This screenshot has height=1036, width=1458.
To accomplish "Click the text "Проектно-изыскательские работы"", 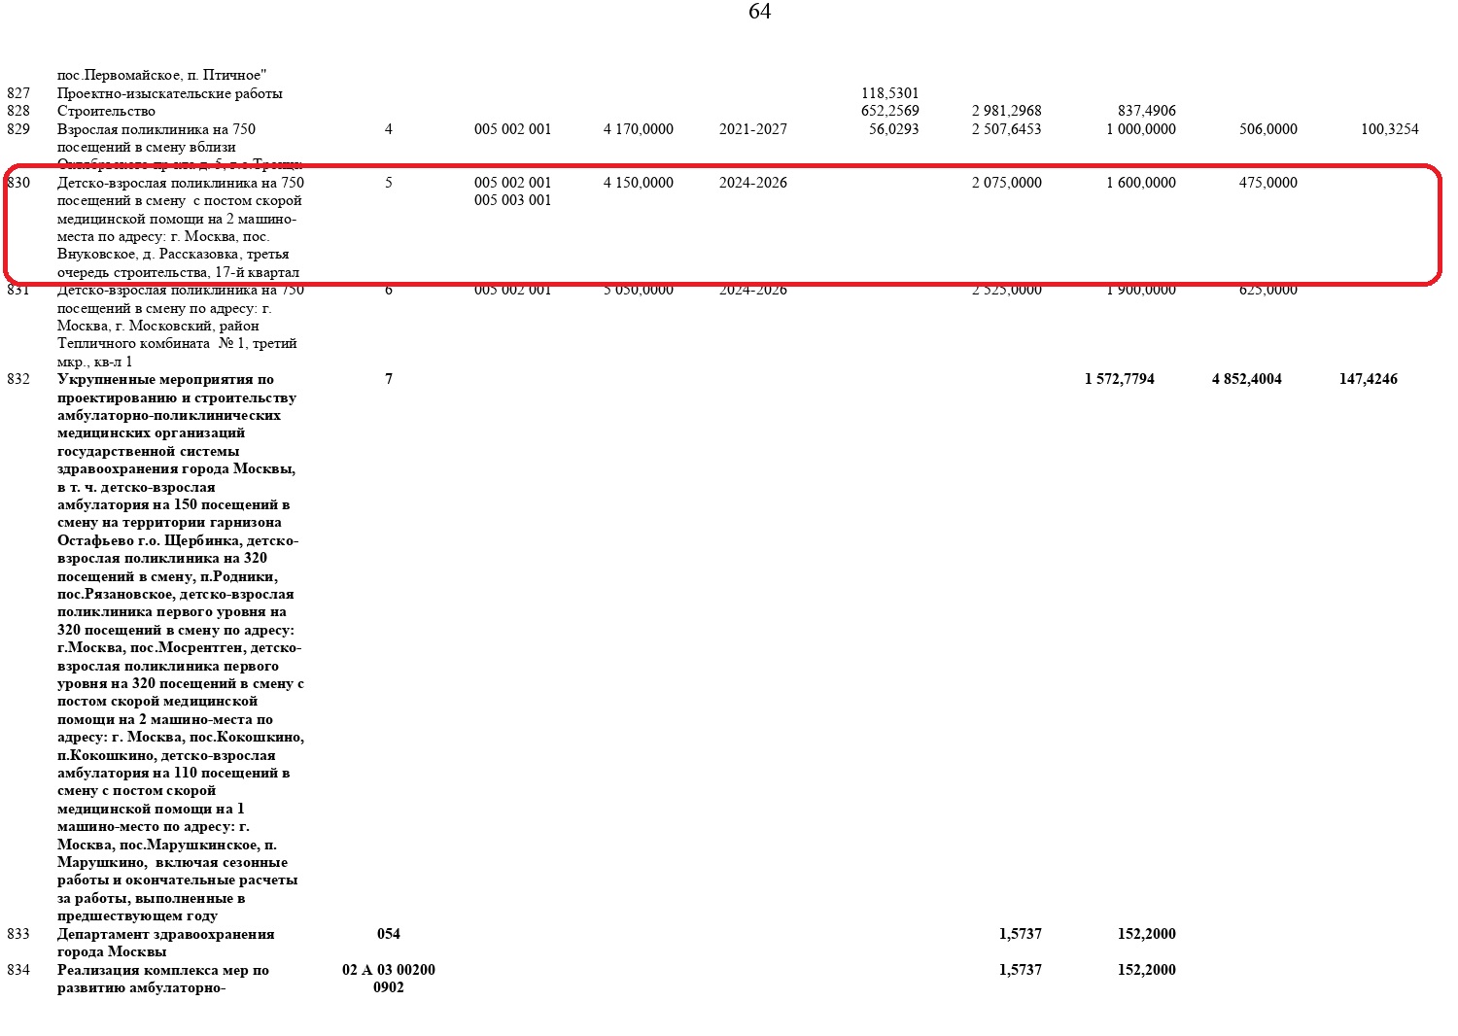I will click(x=169, y=93).
